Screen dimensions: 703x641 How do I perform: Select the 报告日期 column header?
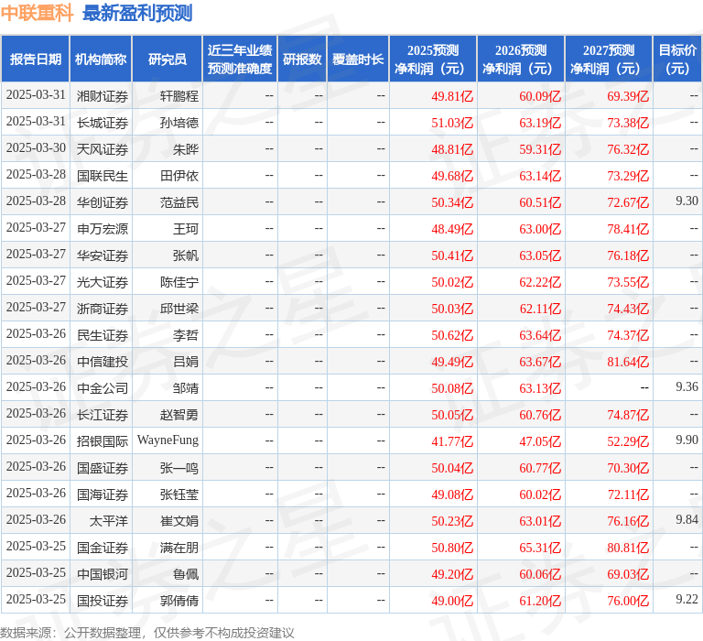coord(36,60)
